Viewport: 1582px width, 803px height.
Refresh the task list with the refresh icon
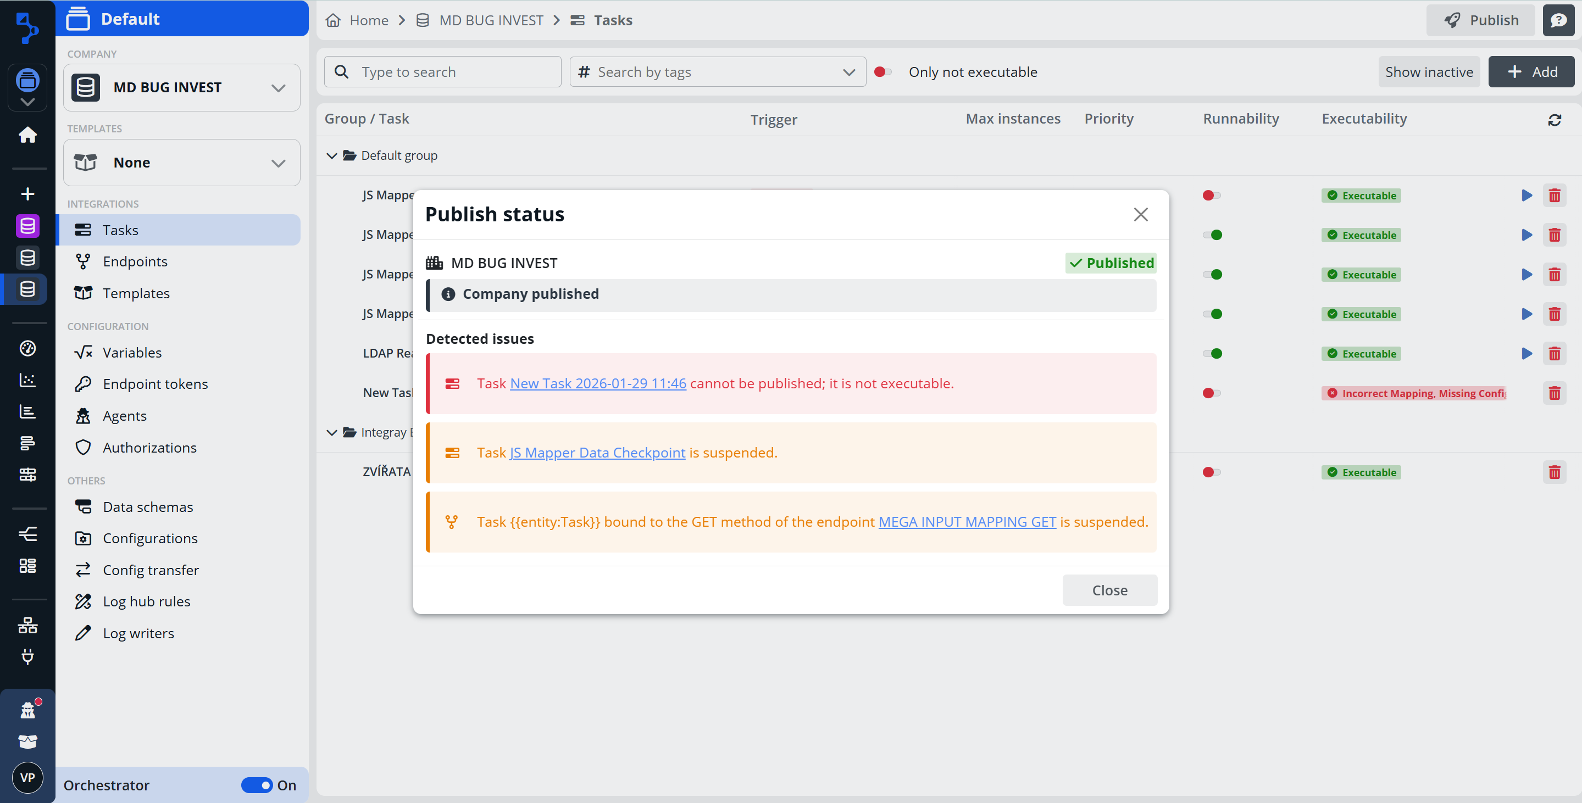pos(1555,120)
